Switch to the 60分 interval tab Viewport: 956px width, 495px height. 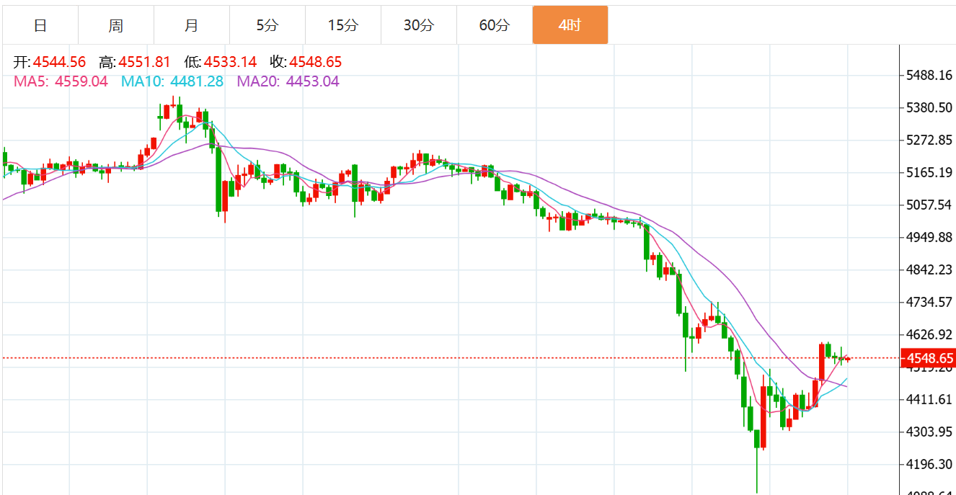point(494,25)
